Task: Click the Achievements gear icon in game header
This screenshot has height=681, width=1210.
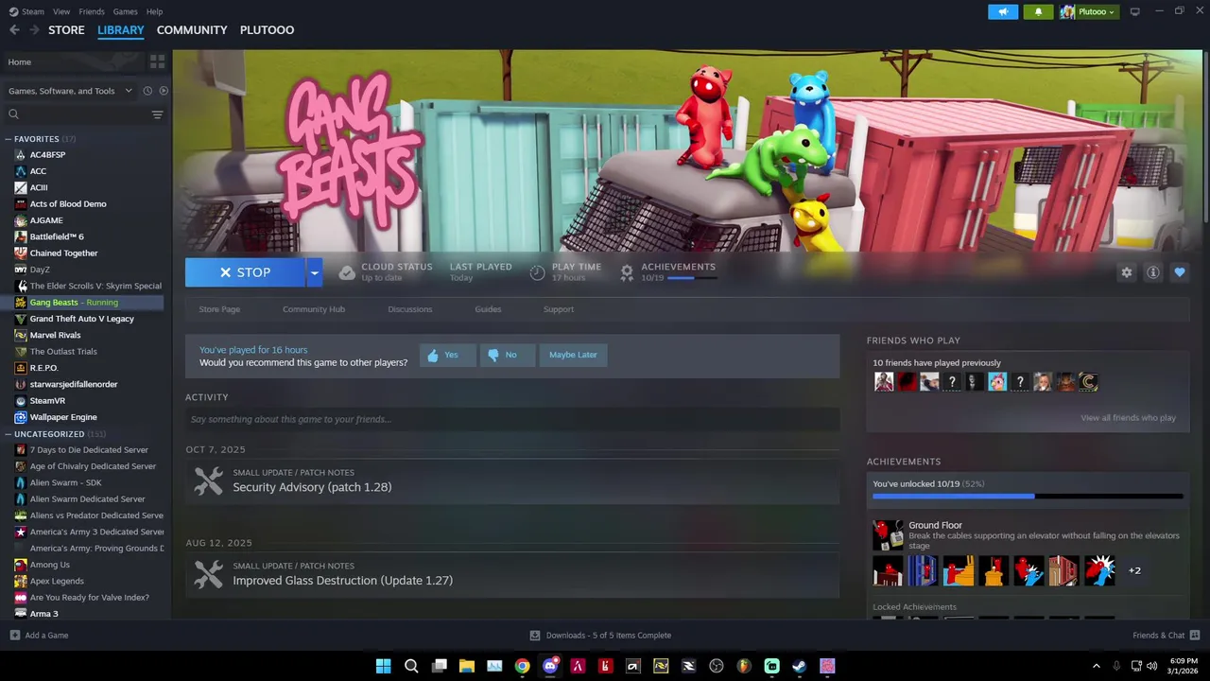Action: pyautogui.click(x=627, y=272)
